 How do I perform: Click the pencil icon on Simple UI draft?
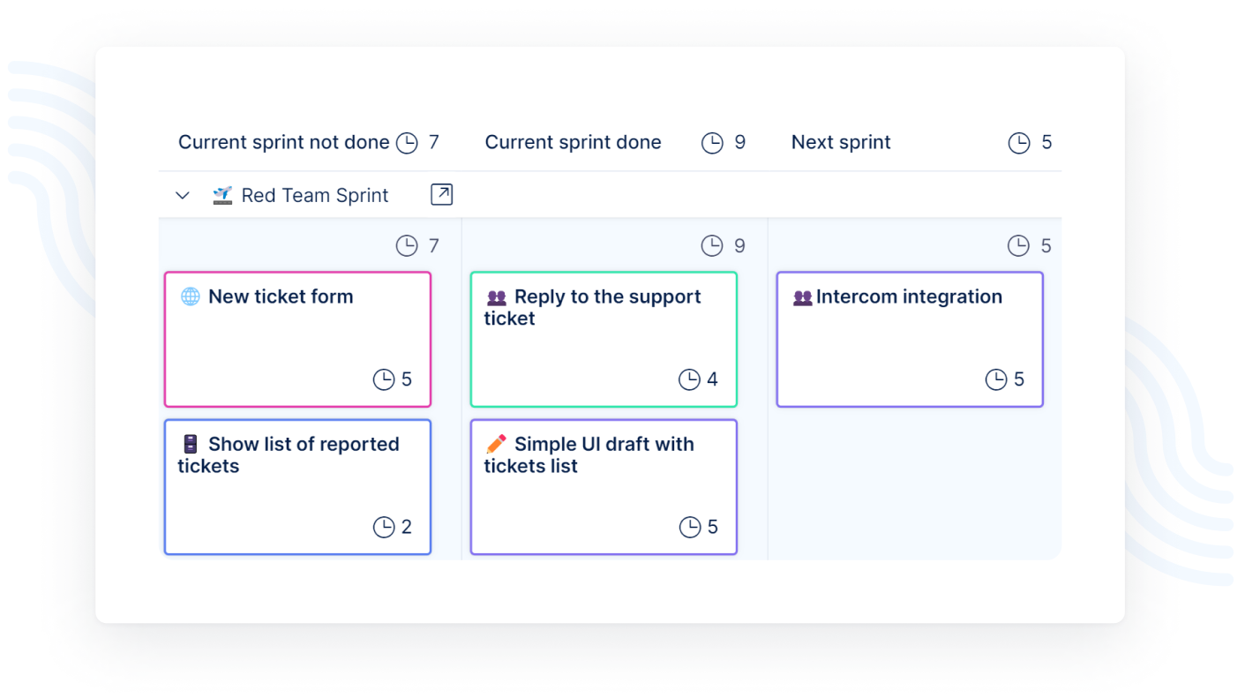tap(497, 444)
